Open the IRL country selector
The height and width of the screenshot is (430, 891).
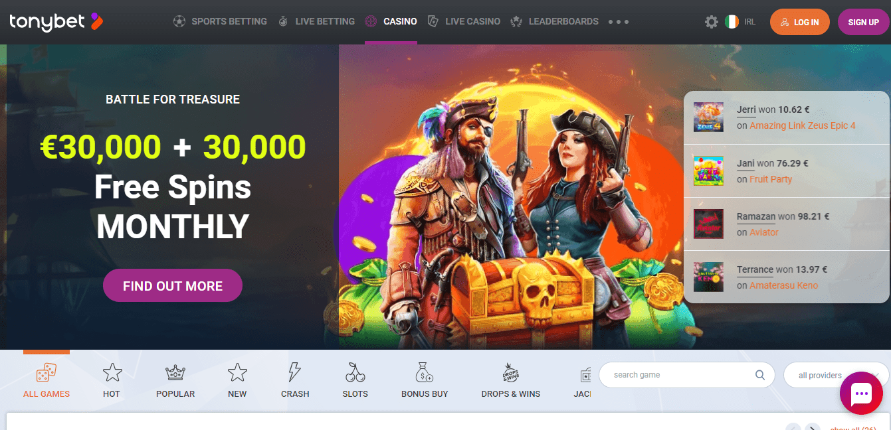pos(740,22)
